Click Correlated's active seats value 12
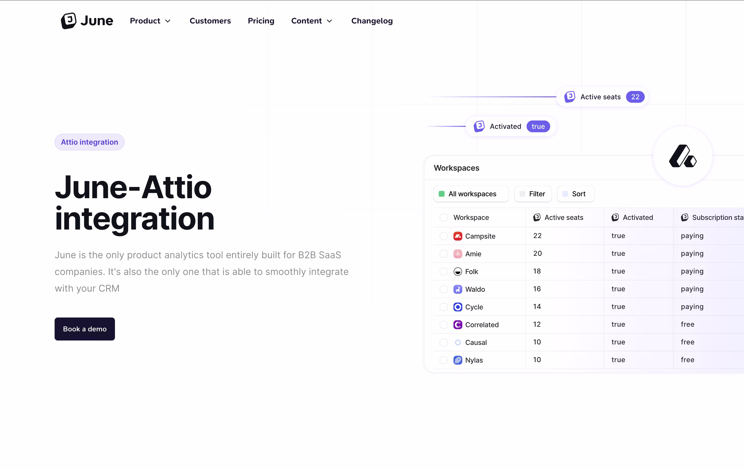This screenshot has height=470, width=744. [x=537, y=324]
